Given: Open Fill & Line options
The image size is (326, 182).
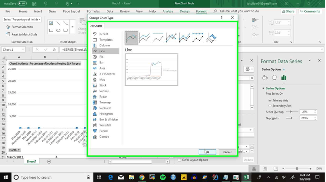Looking at the screenshot, I should click(x=265, y=78).
